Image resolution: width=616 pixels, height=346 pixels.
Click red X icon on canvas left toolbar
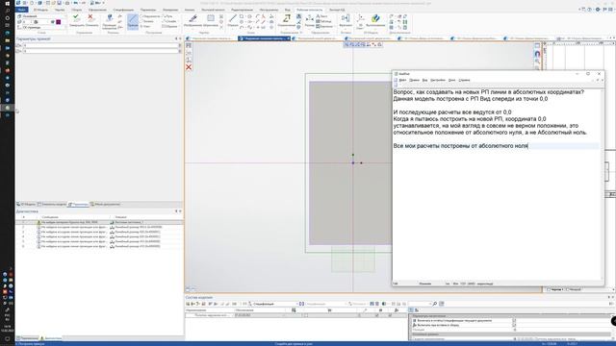(189, 67)
